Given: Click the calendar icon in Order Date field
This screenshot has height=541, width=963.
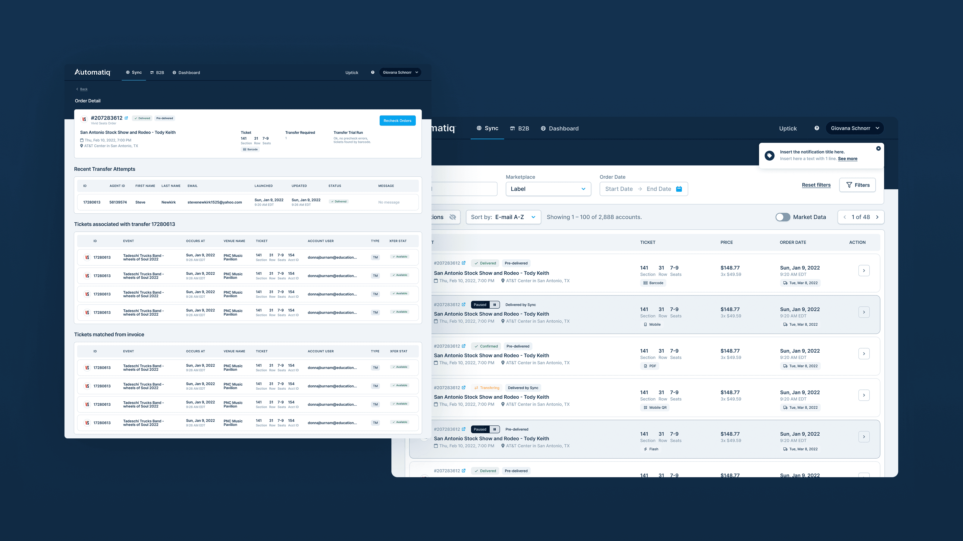Looking at the screenshot, I should 679,189.
